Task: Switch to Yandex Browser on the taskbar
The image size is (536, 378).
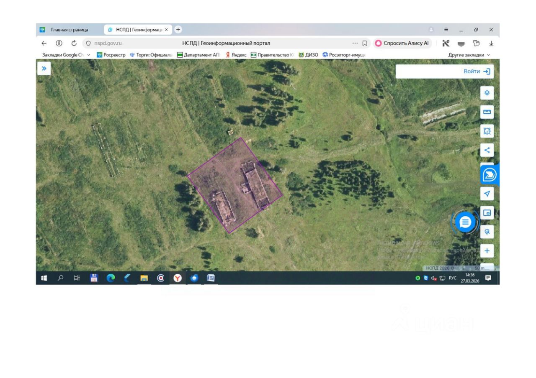Action: [178, 278]
